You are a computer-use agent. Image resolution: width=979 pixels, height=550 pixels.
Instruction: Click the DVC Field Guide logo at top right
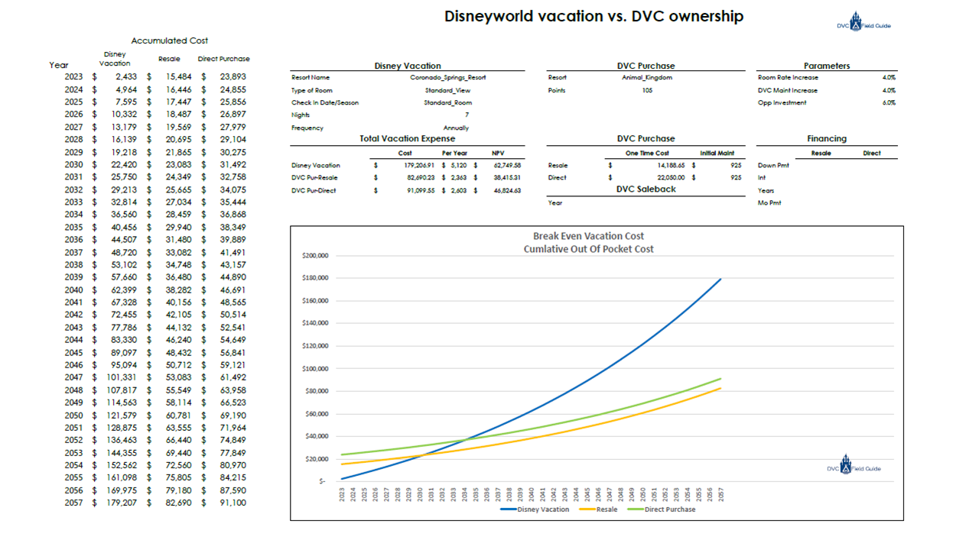[864, 21]
